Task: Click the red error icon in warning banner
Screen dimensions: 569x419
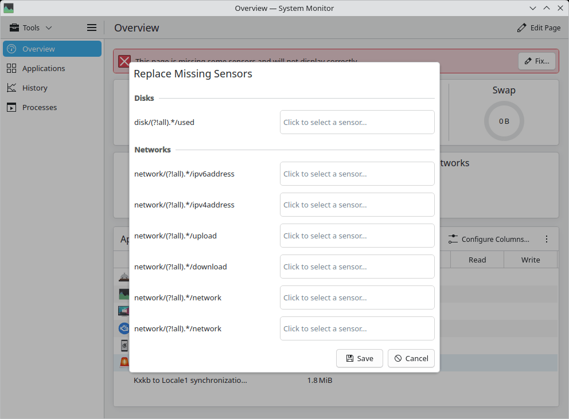Action: 124,61
